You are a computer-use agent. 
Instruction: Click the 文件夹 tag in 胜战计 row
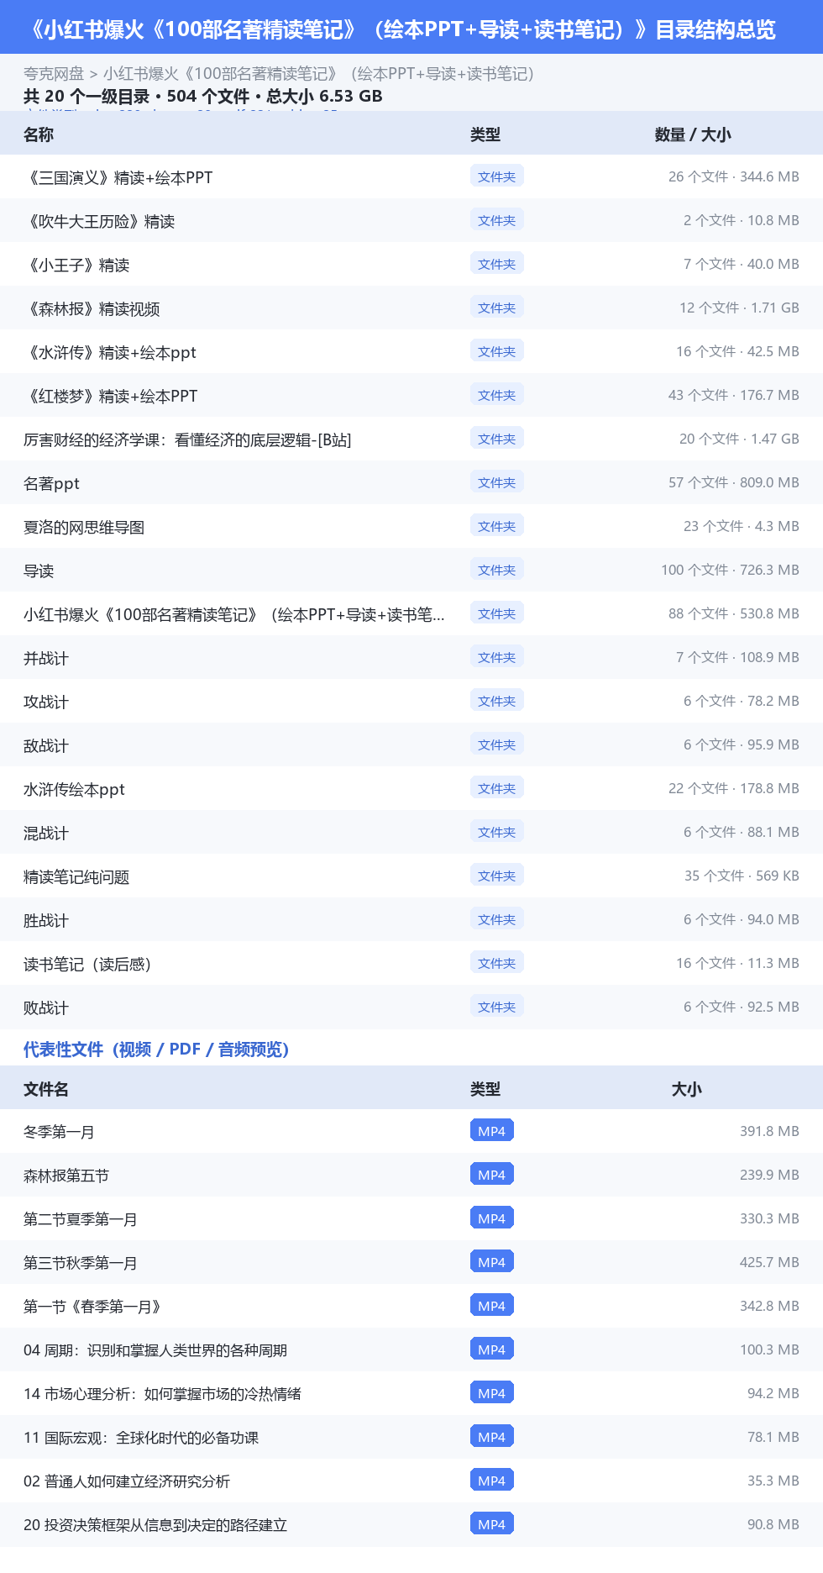point(497,919)
